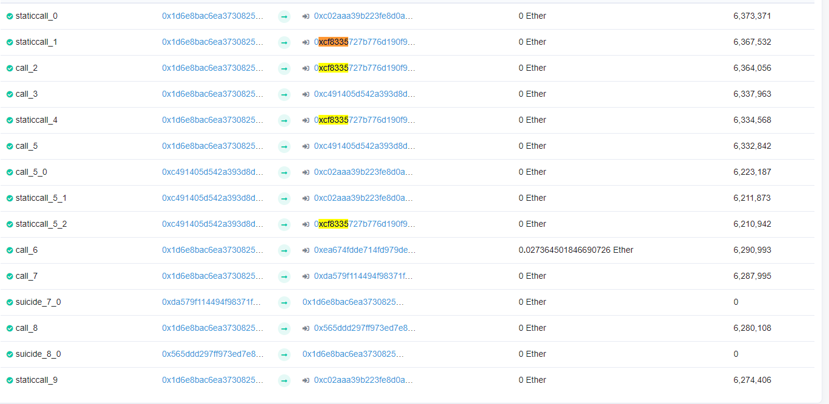
Task: Select the gas value 6,290,993
Action: coord(752,250)
